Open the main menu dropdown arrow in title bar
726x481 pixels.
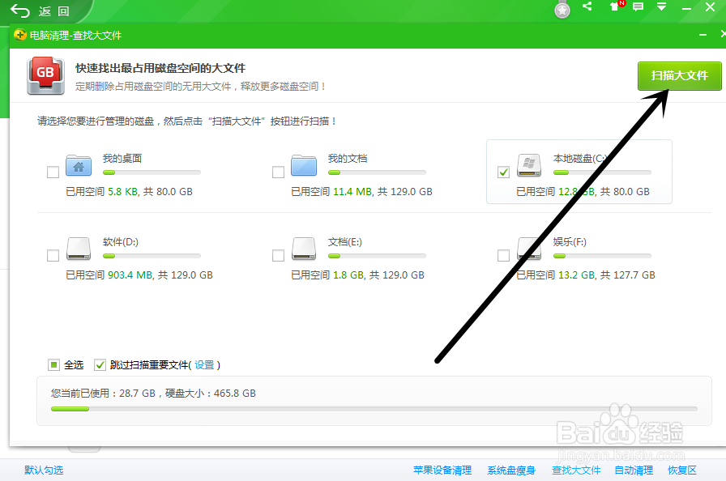pos(662,9)
